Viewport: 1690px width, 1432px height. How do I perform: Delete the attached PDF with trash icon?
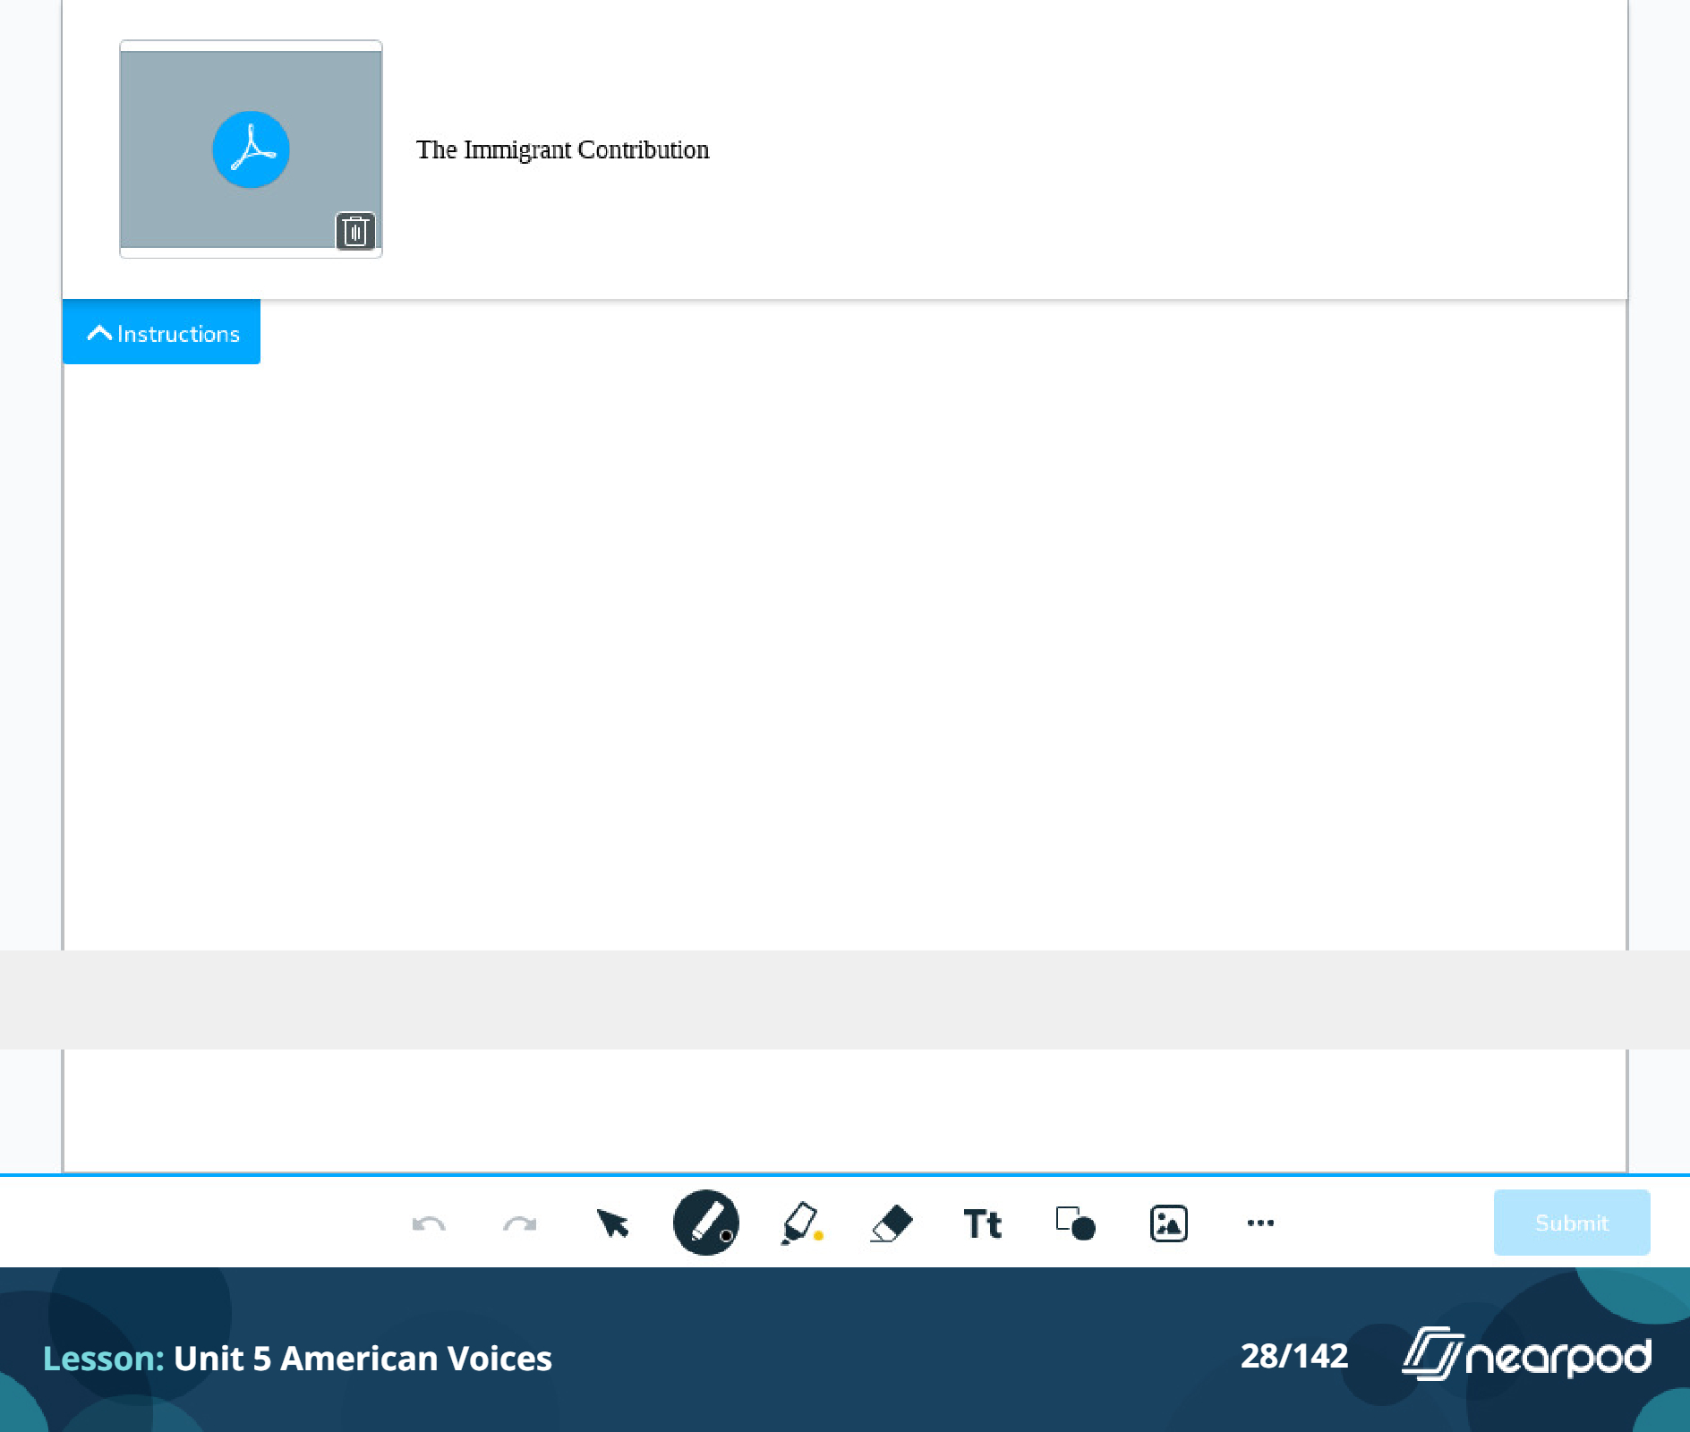(355, 231)
